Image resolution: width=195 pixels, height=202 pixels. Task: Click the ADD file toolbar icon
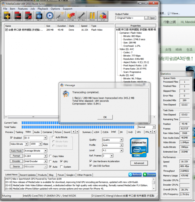(x=7, y=16)
